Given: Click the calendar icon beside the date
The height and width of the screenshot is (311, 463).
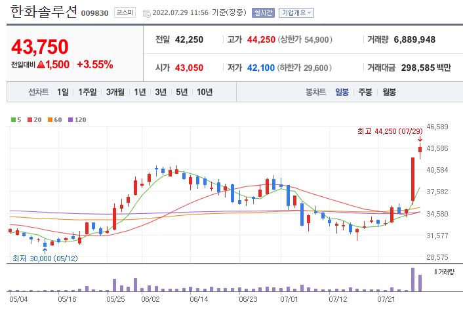Looking at the screenshot, I should click(146, 13).
